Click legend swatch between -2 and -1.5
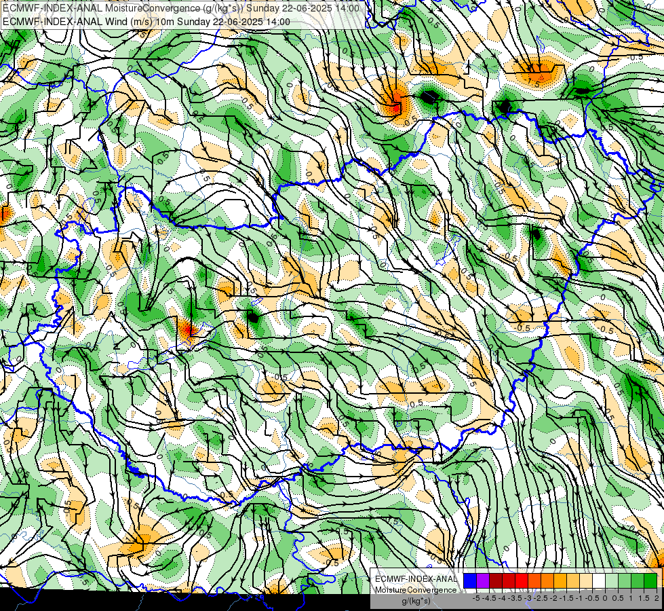This screenshot has width=664, height=611. point(560,580)
